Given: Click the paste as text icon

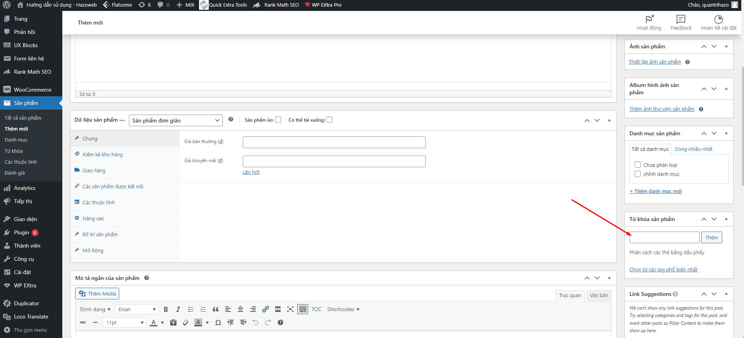Looking at the screenshot, I should pyautogui.click(x=173, y=322).
